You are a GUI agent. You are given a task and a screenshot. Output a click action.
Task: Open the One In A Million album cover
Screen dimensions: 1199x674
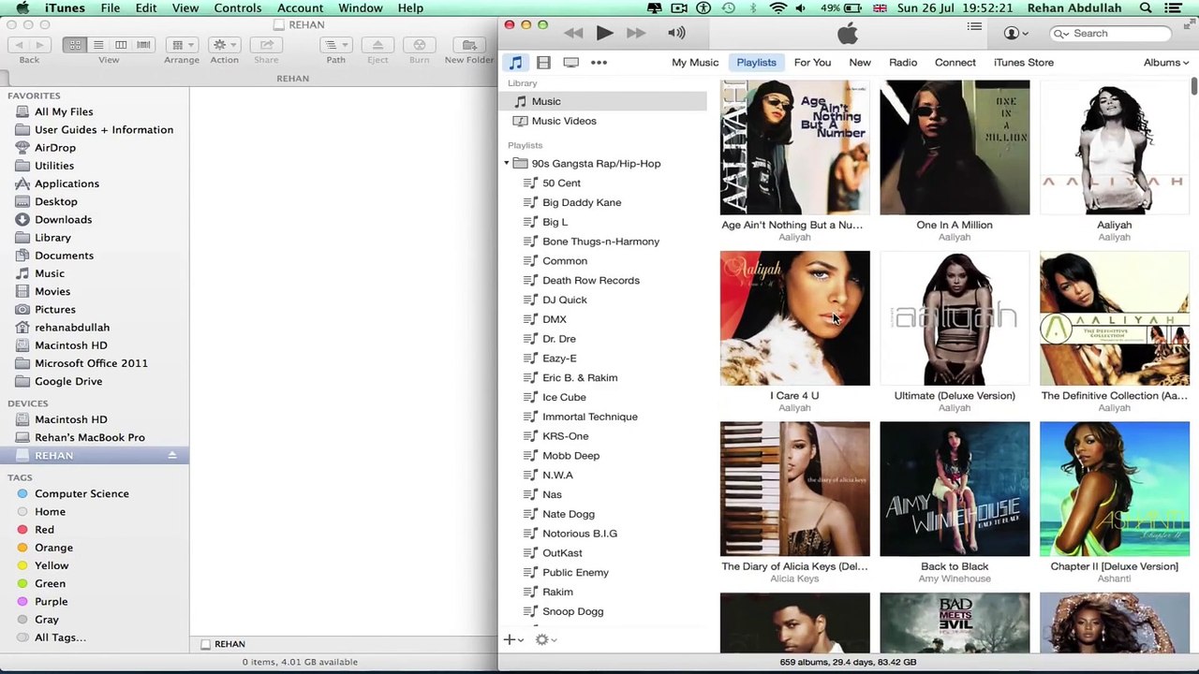955,148
